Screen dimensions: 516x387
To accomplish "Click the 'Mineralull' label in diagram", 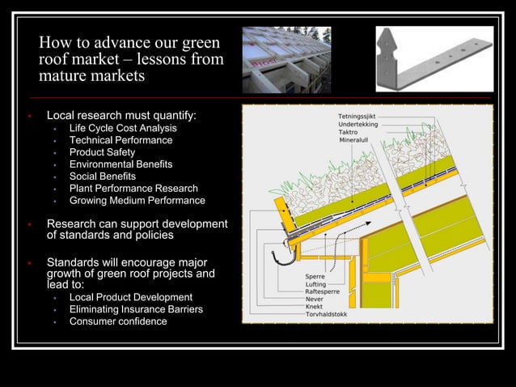I will coord(353,140).
